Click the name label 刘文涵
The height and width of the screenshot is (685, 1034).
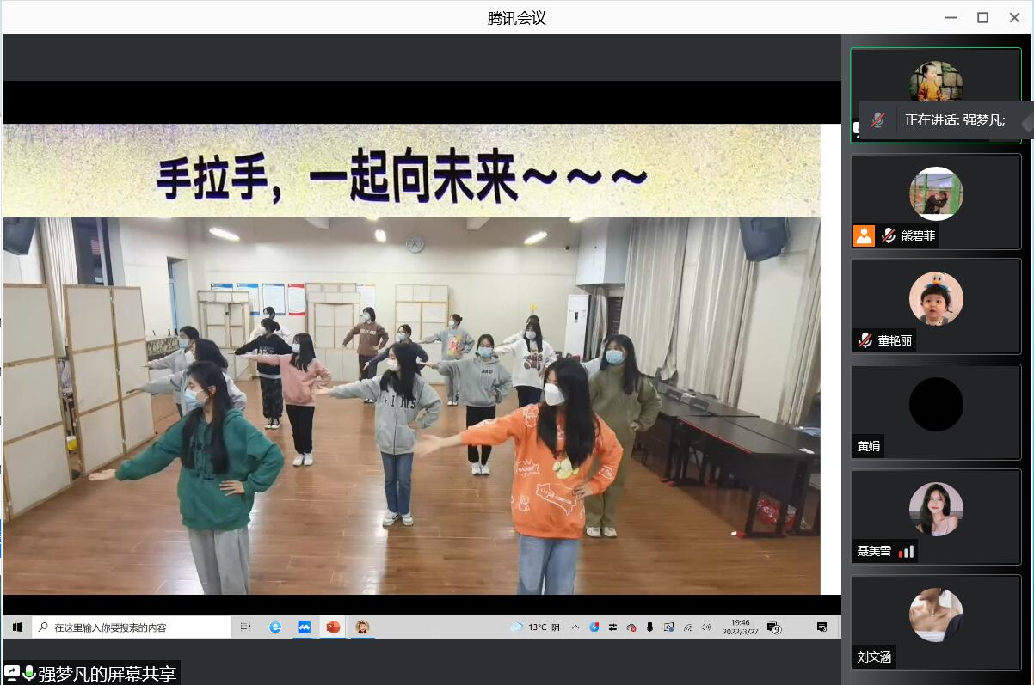tap(874, 657)
